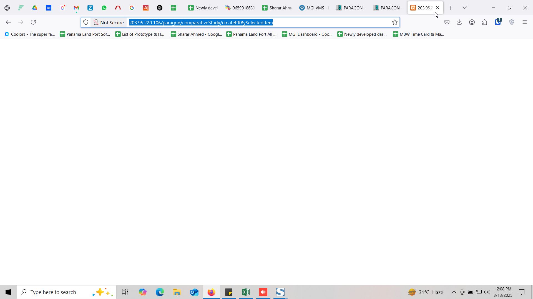Image resolution: width=533 pixels, height=299 pixels.
Task: Bookmark this page with star icon
Action: (394, 22)
